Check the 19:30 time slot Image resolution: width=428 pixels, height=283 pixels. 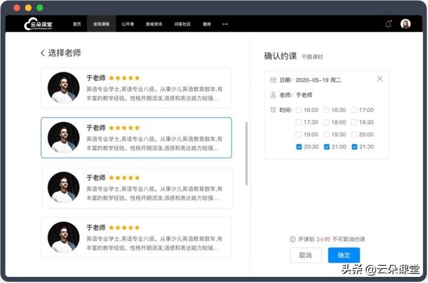(x=326, y=134)
